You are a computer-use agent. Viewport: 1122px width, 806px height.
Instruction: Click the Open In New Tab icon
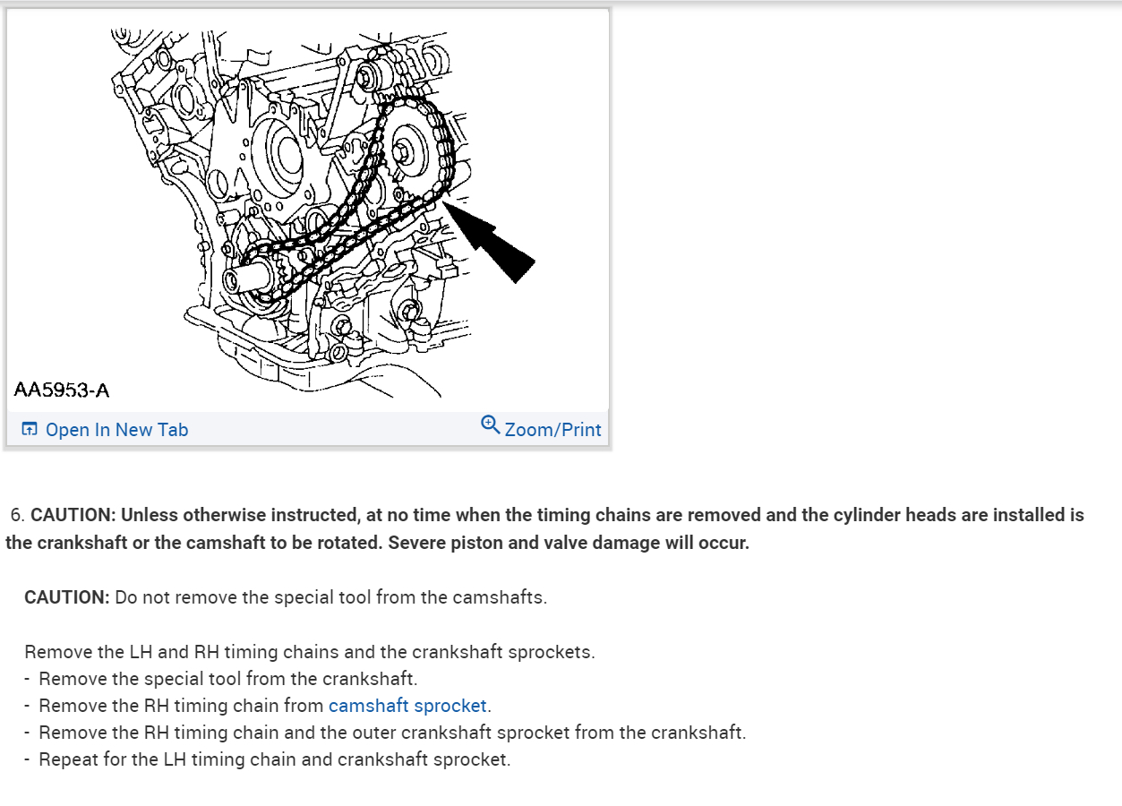[30, 430]
